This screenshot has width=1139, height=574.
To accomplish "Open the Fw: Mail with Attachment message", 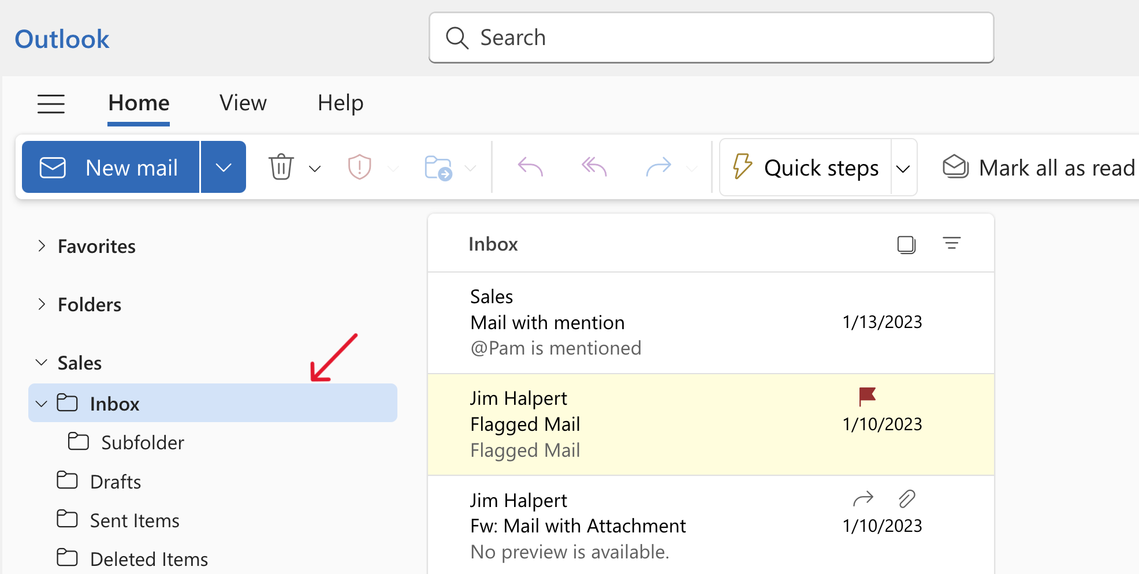I will pos(710,524).
